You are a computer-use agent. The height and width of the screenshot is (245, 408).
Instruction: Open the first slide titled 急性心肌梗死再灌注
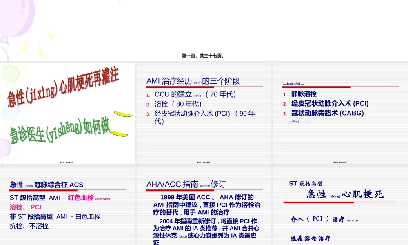67,112
